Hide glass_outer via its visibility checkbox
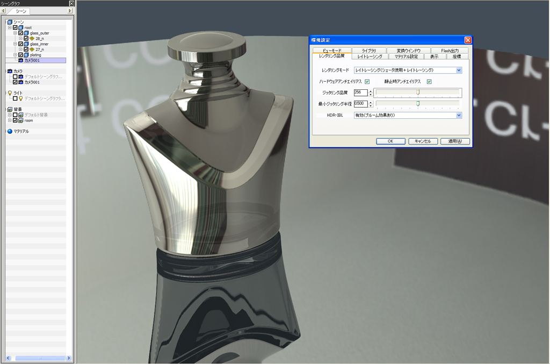This screenshot has height=364, width=550. [20, 33]
